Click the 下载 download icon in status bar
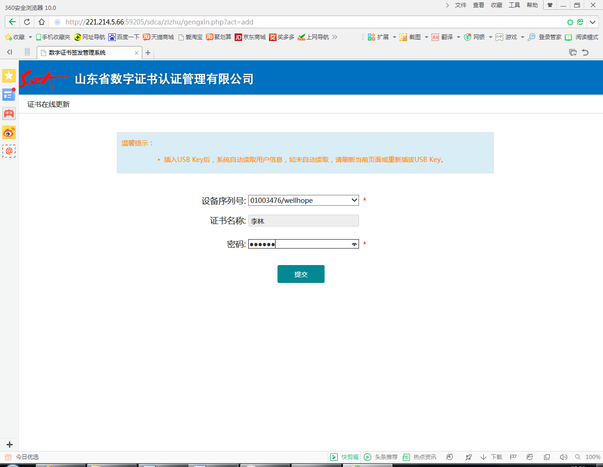 (491, 457)
